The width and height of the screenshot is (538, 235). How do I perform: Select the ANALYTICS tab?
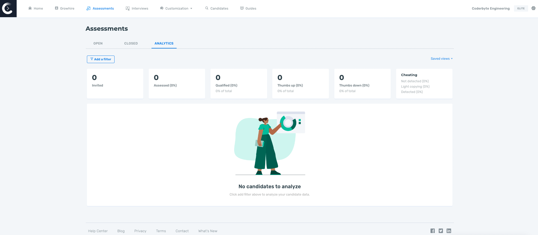[x=164, y=43]
